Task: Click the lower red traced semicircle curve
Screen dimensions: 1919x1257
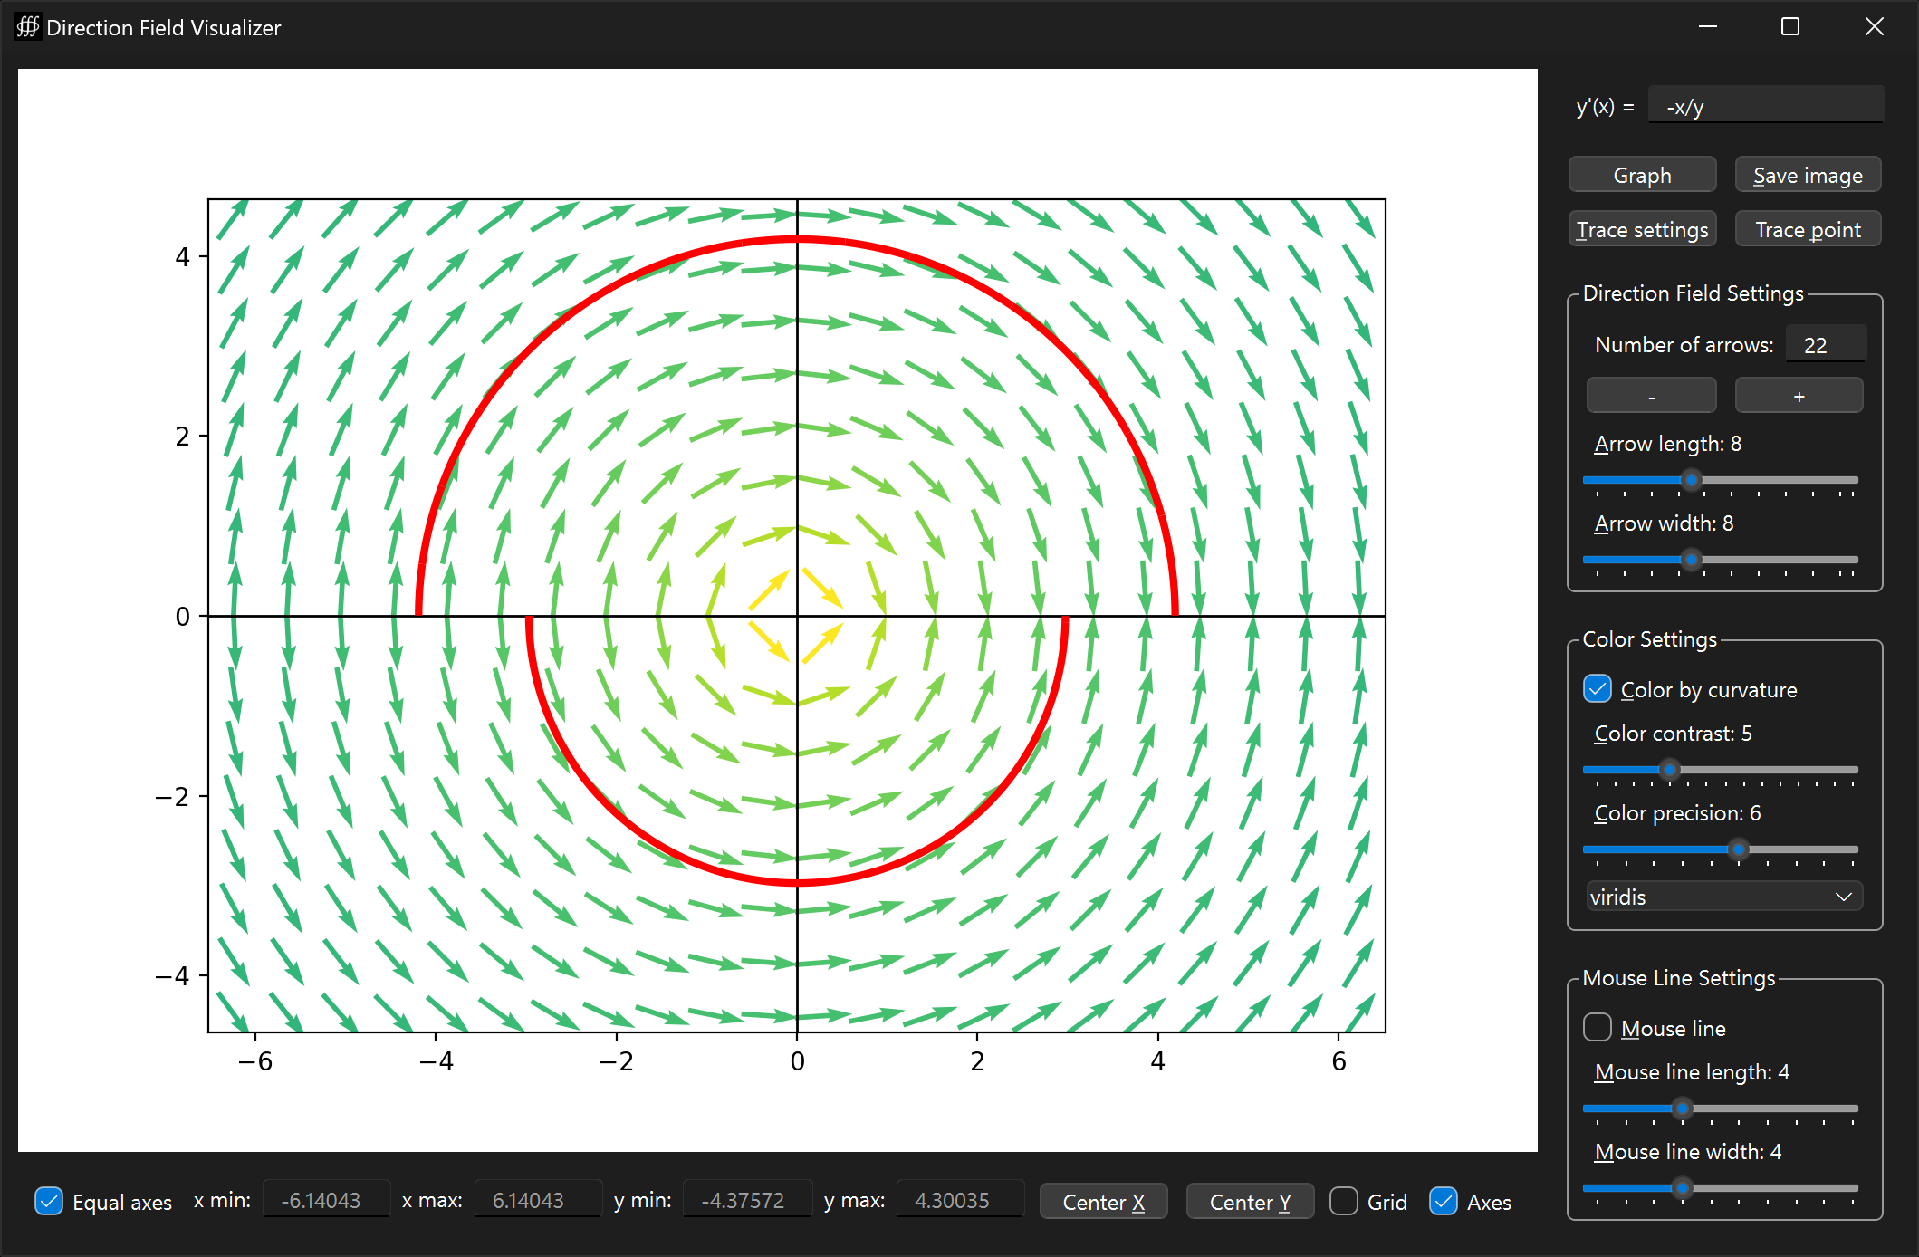Action: (797, 881)
